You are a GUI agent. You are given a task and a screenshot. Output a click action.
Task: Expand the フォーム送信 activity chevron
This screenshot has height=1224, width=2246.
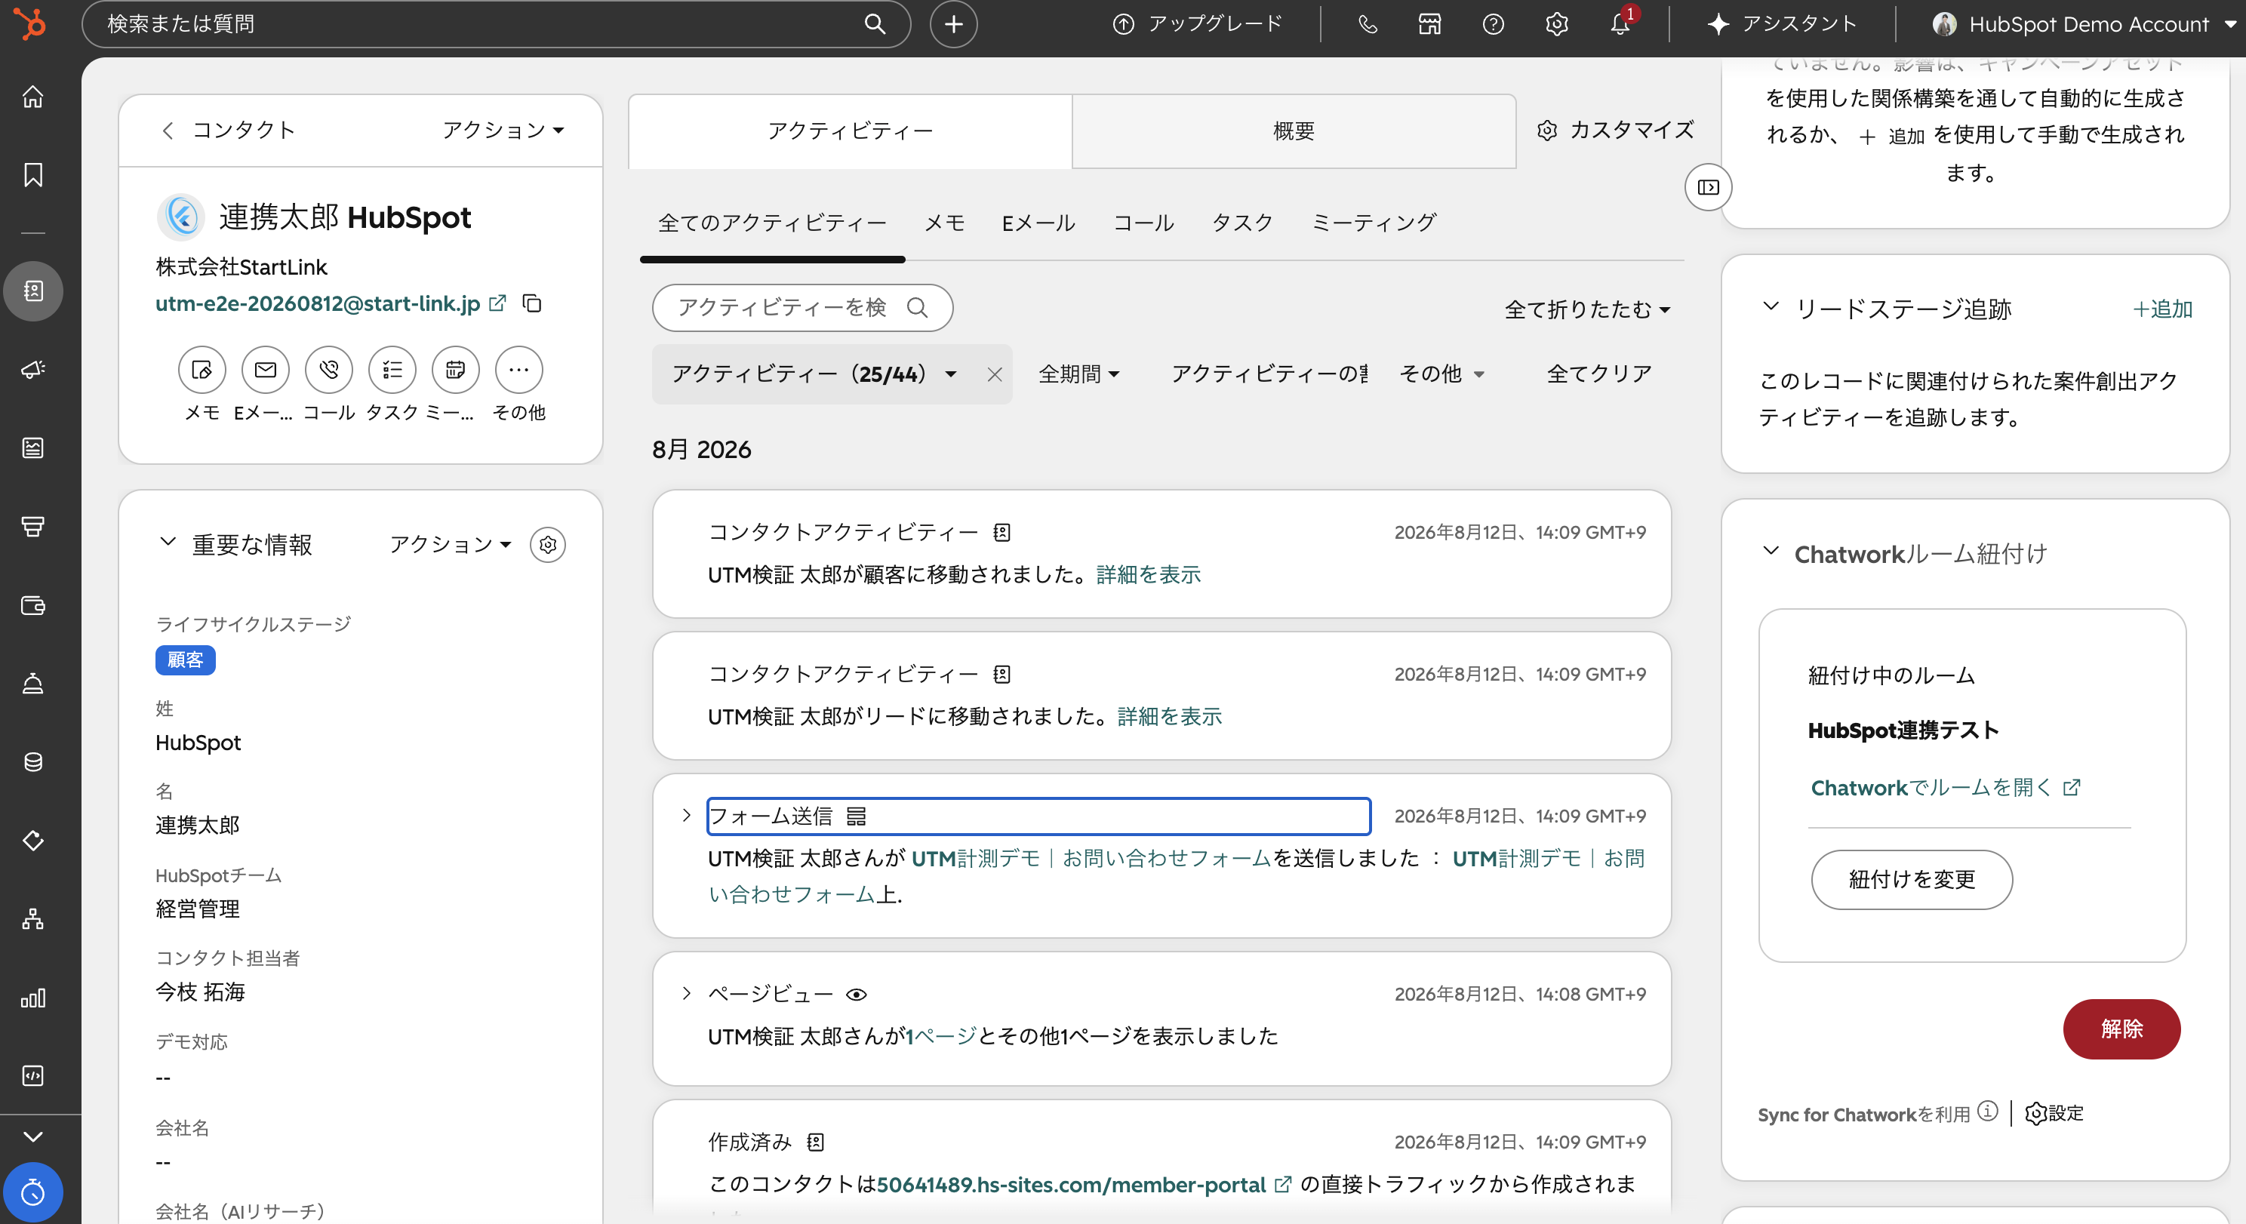pyautogui.click(x=686, y=815)
